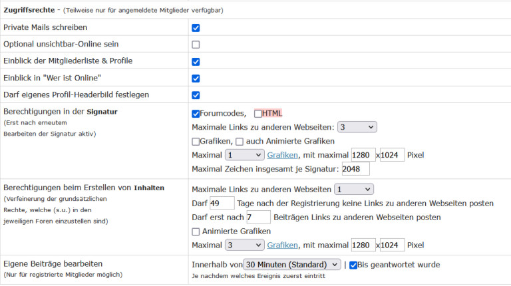The height and width of the screenshot is (286, 511).
Task: Enable Optional unsichtbar-Online sein checkbox
Action: [x=196, y=45]
